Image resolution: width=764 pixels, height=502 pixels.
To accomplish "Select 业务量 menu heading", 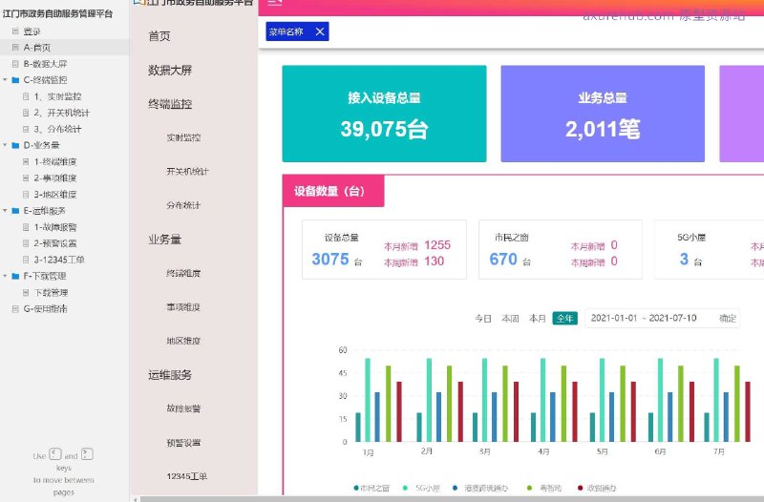I will pos(164,240).
